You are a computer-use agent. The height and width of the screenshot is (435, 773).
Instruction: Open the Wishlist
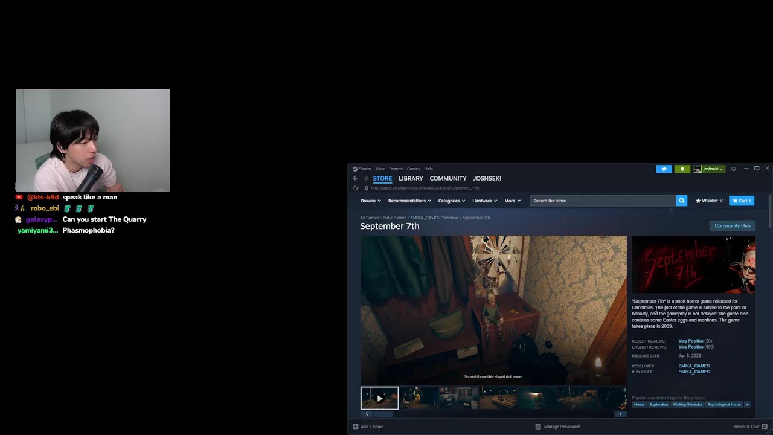(710, 201)
